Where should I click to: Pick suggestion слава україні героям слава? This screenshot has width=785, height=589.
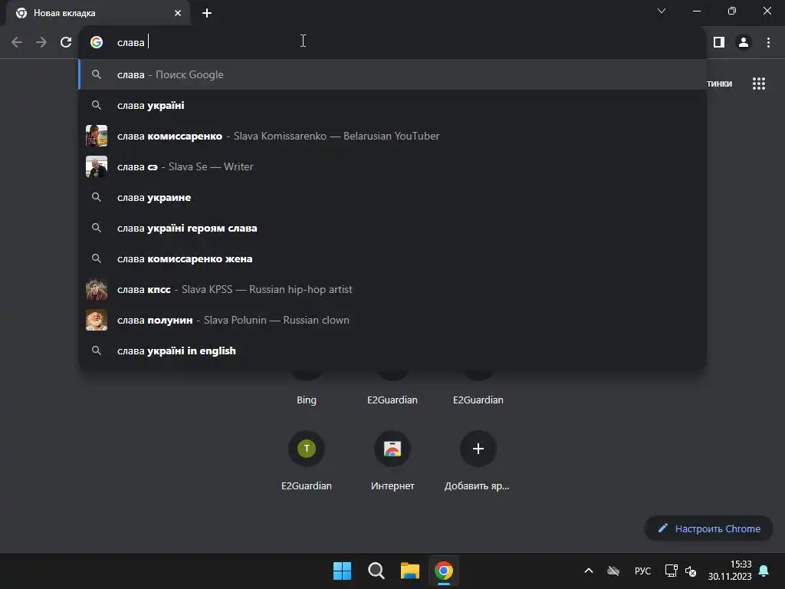392,228
